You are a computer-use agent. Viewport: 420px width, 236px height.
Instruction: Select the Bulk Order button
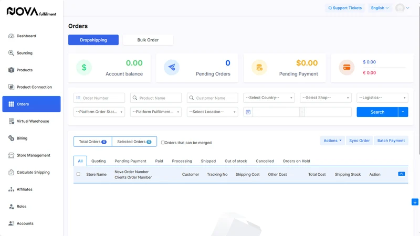coord(148,40)
